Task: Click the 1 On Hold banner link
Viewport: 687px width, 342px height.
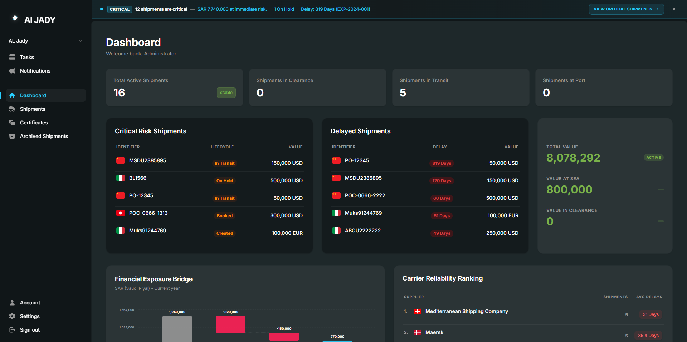Action: point(284,9)
